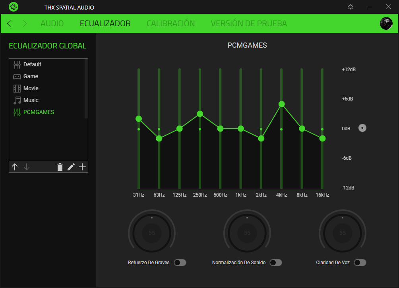Screen dimensions: 399x288
Task: Click the 125Hz band slider handle
Action: coord(179,129)
